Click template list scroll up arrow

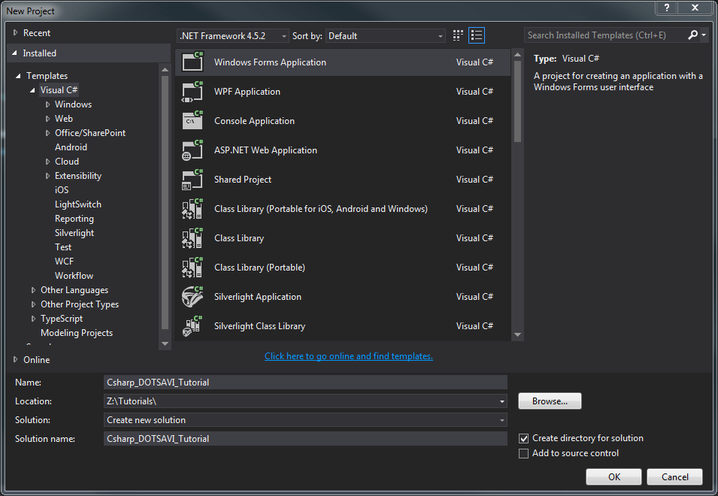tap(517, 55)
